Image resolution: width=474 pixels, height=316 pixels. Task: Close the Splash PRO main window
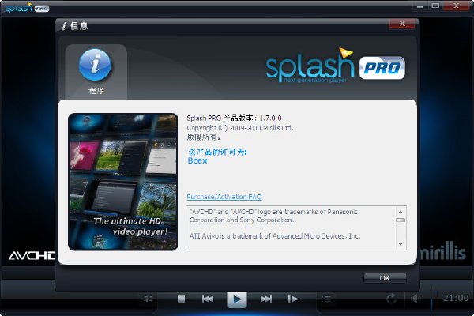pos(457,6)
